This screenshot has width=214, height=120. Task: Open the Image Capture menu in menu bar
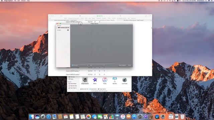pyautogui.click(x=8, y=1)
